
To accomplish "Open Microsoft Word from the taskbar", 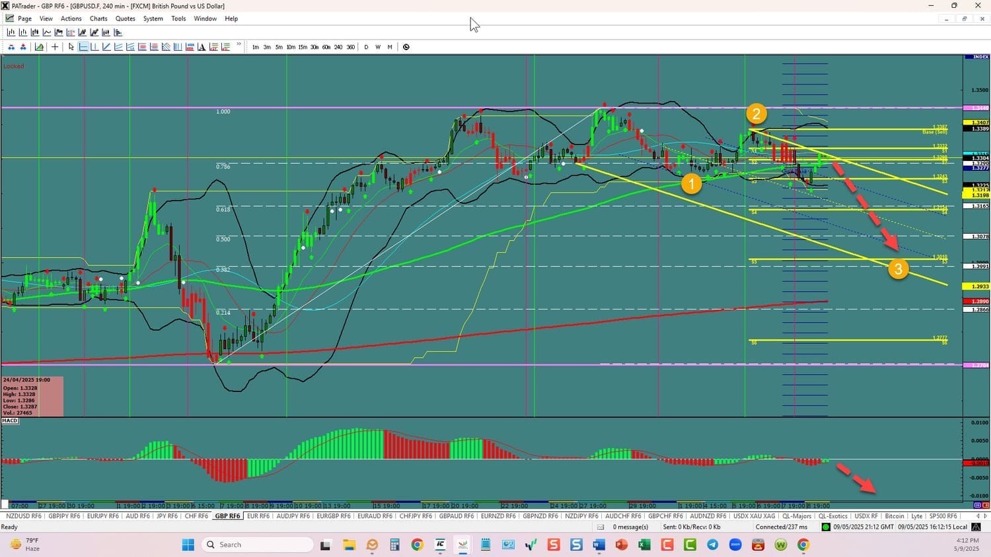I will pos(599,544).
